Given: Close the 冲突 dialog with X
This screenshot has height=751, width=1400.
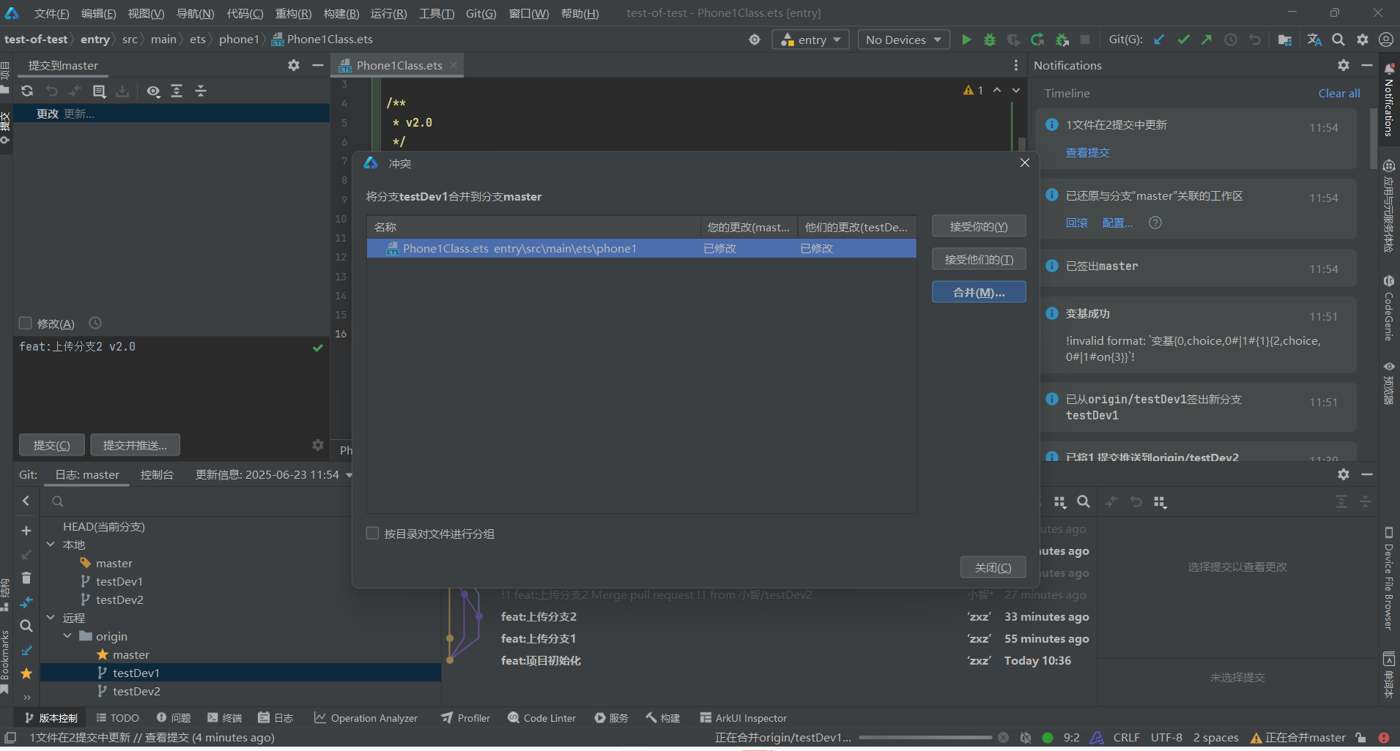Looking at the screenshot, I should 1025,162.
